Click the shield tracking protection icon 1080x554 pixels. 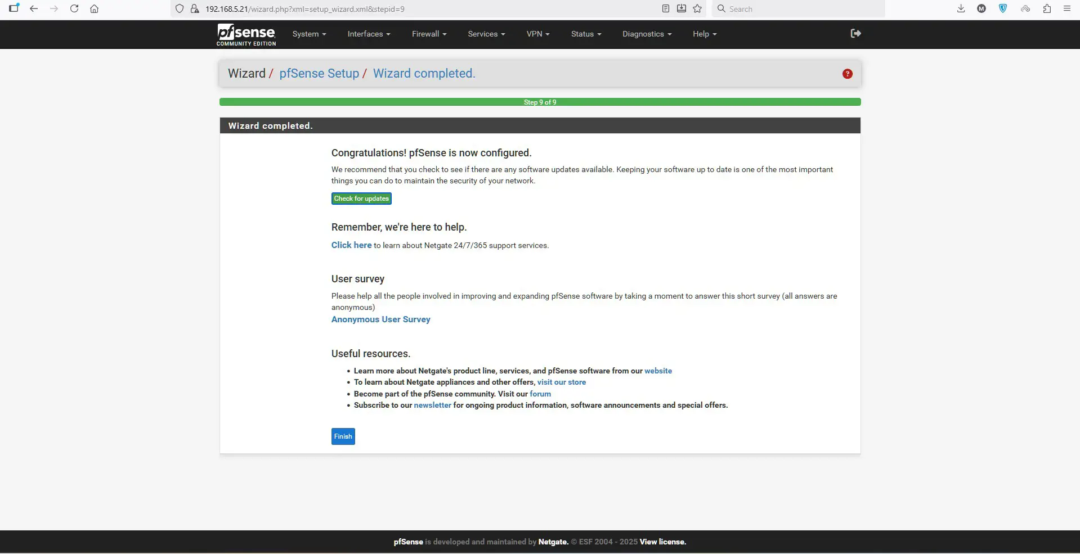point(180,8)
